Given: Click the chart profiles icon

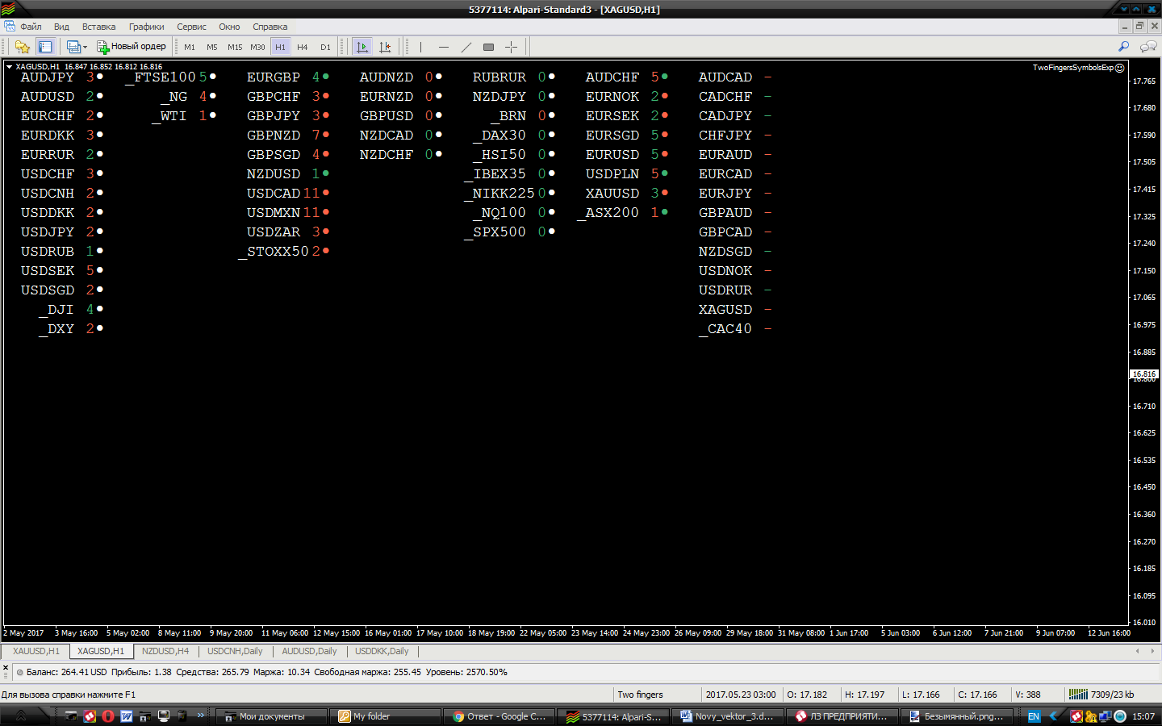Looking at the screenshot, I should pyautogui.click(x=73, y=47).
